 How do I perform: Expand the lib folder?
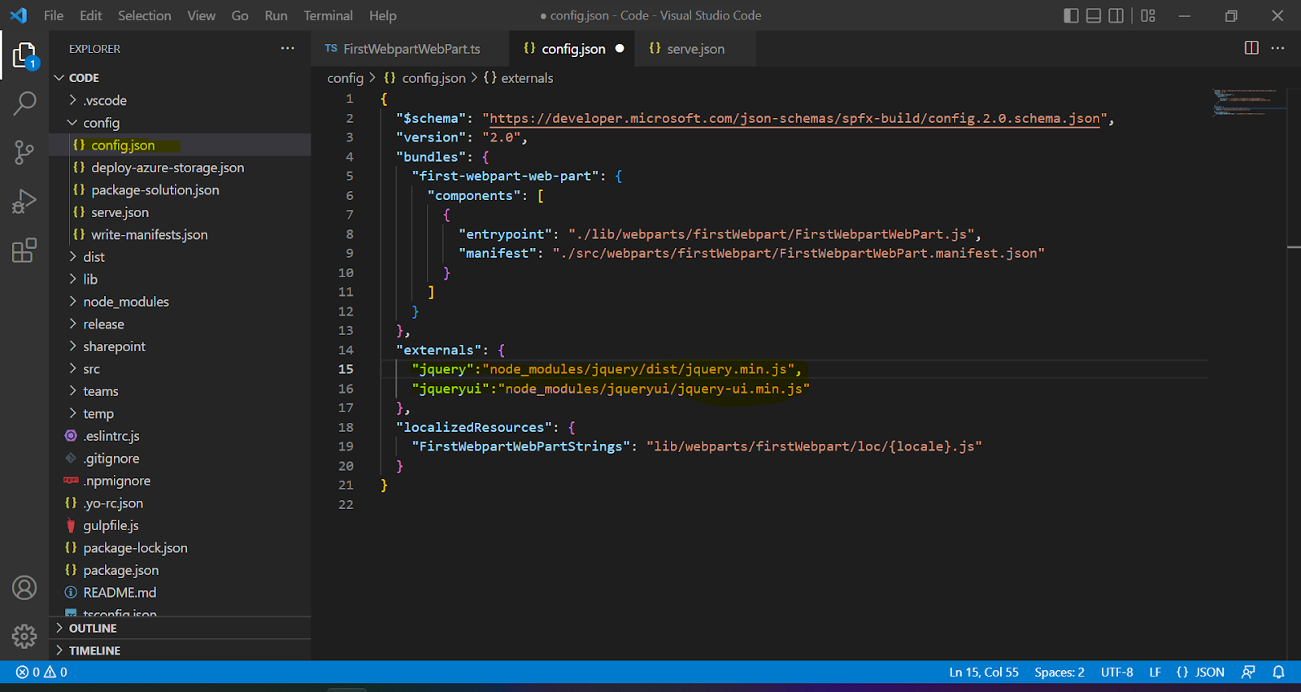(x=180, y=280)
